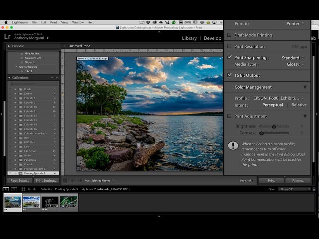Click the Print Settings button
This screenshot has width=319, height=239.
pyautogui.click(x=46, y=181)
